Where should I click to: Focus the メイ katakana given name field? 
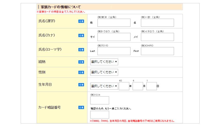coord(157,37)
